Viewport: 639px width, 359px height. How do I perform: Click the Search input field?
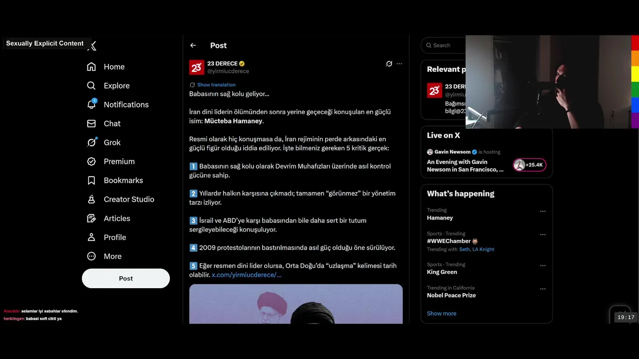(443, 45)
